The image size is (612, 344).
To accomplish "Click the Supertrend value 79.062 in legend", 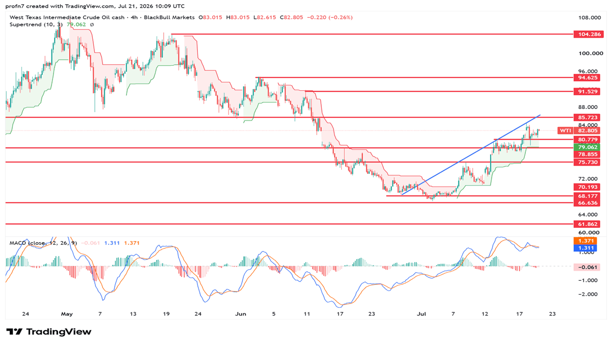I will coord(76,24).
